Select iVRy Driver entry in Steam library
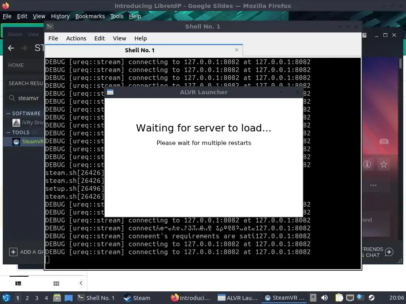The image size is (406, 304). 28,123
